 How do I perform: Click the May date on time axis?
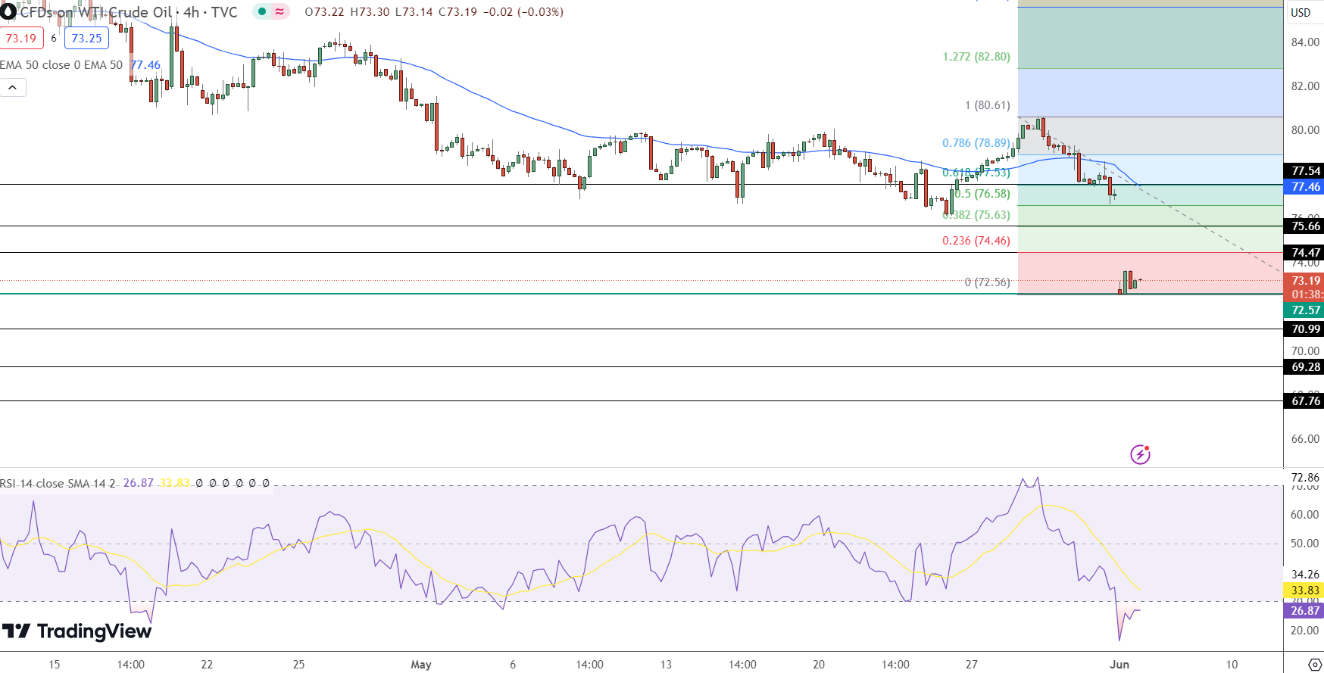pyautogui.click(x=420, y=665)
